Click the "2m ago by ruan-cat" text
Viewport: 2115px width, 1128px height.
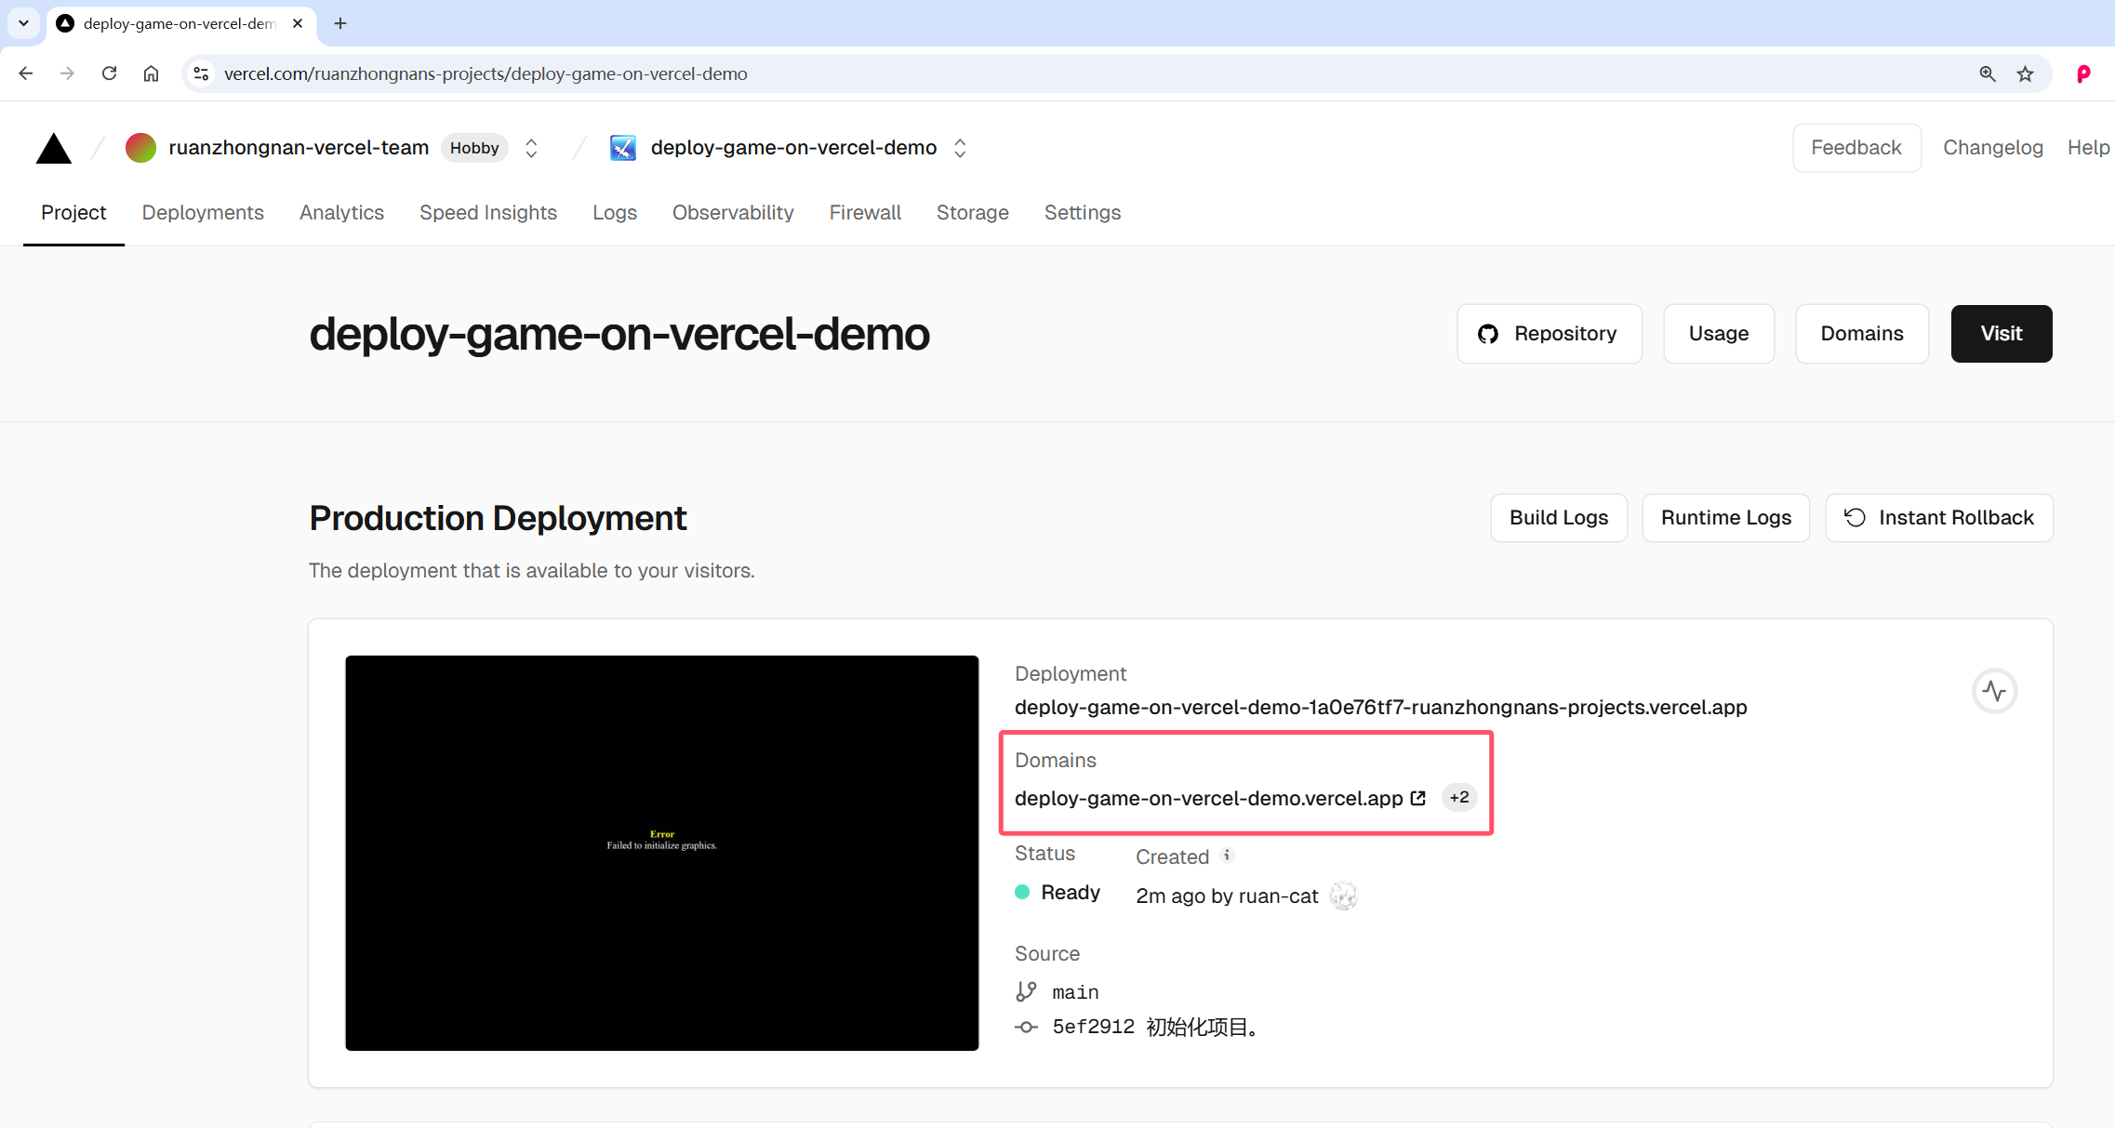pos(1227,896)
